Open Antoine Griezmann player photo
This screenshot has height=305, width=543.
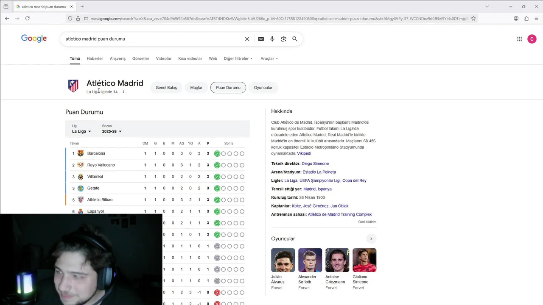coord(337,260)
